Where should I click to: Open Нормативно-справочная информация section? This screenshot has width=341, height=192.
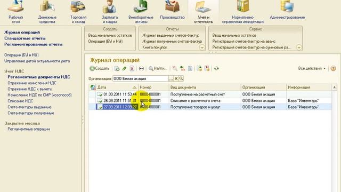pos(243,12)
